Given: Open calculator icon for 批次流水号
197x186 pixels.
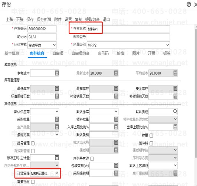Looking at the screenshot, I should pos(116,142).
